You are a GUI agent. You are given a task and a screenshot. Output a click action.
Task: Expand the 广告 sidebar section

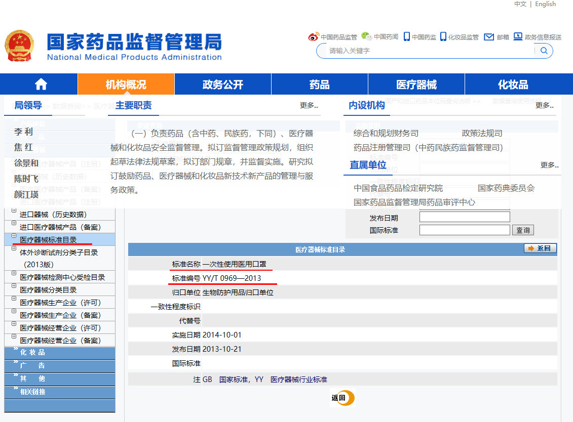coord(60,366)
